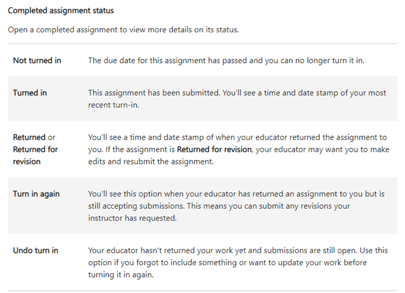Click 'The due date for this assignment' description
Image resolution: width=405 pixels, height=293 pixels.
point(226,60)
